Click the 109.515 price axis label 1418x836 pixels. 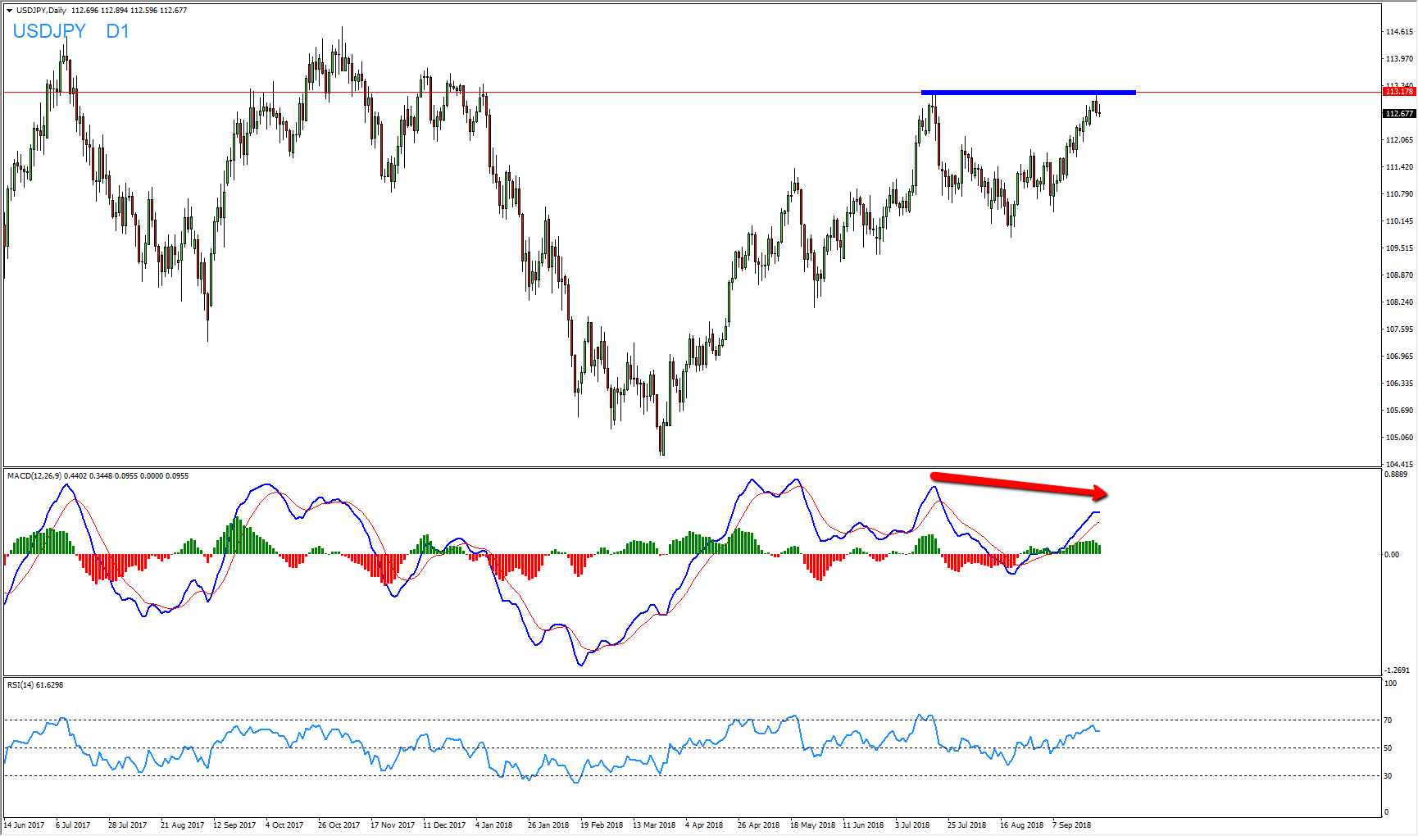tap(1399, 248)
